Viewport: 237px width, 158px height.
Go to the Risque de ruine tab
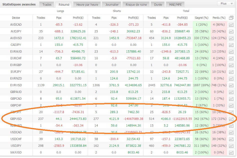tap(136, 4)
